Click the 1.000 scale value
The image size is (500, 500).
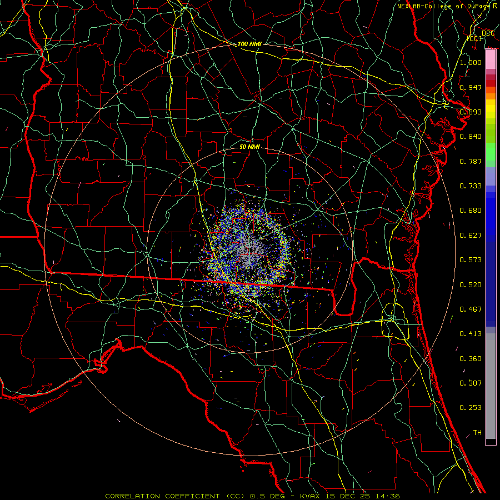click(x=471, y=62)
